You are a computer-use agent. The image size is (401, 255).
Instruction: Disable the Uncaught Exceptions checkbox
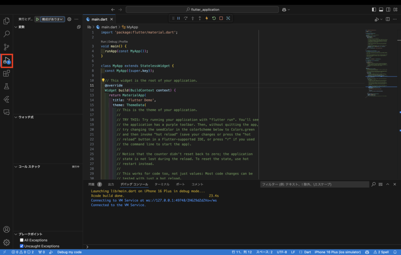pyautogui.click(x=22, y=246)
